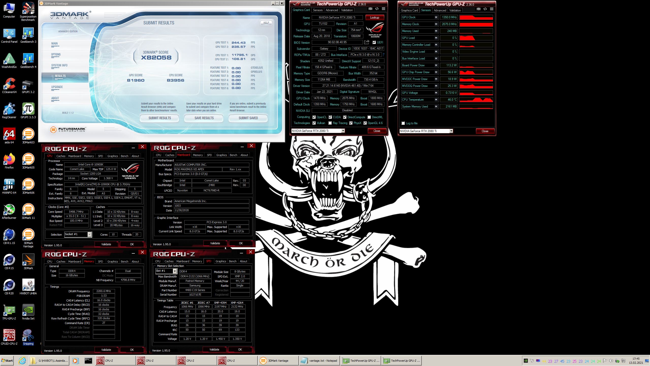Open CCleaner64 desktop icon
The height and width of the screenshot is (366, 650).
pos(9,86)
